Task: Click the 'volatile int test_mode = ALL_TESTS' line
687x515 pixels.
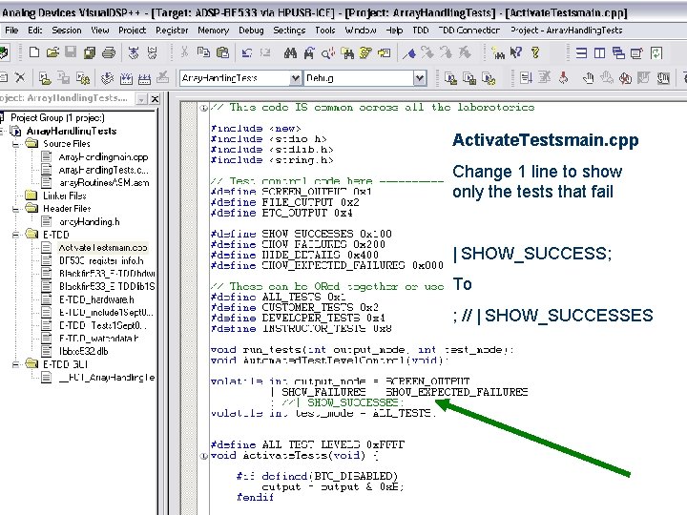Action: click(x=323, y=413)
